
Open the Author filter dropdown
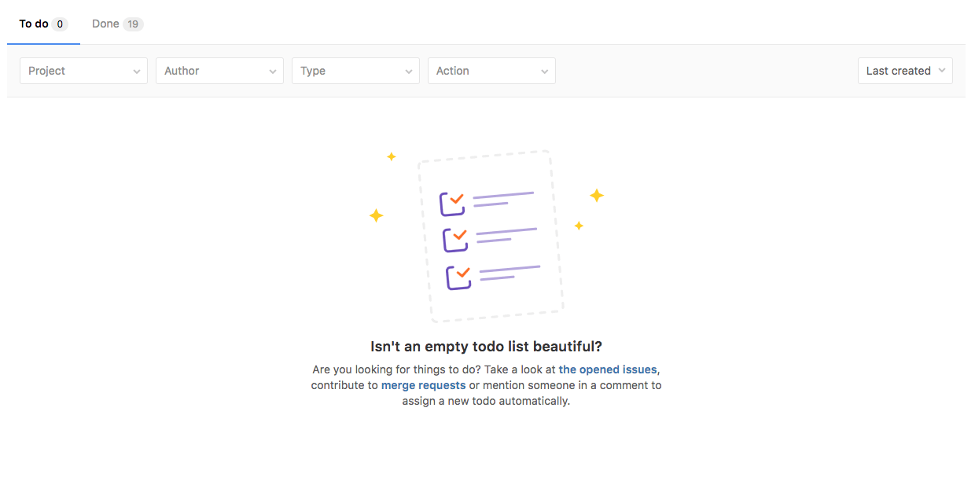[x=219, y=71]
